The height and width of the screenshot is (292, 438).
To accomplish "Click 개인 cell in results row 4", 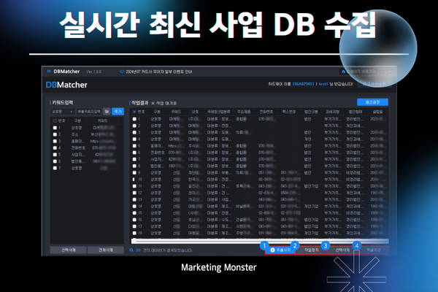I will pos(307,139).
